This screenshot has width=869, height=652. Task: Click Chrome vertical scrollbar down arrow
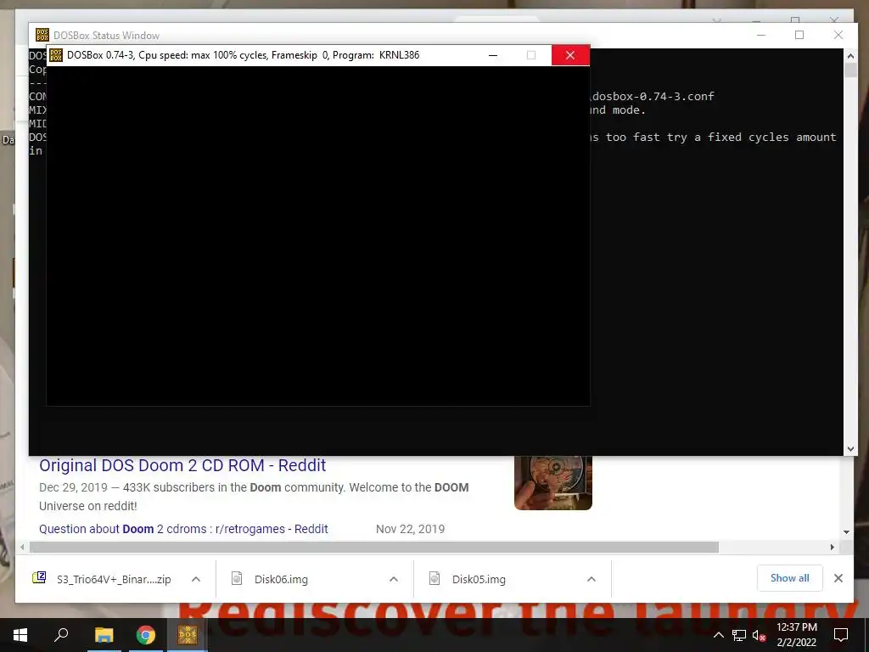846,532
